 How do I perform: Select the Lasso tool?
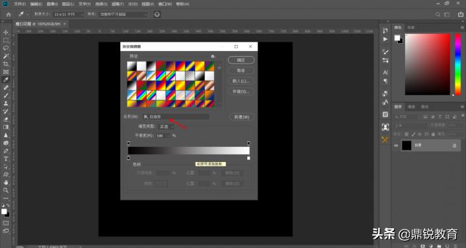click(x=6, y=48)
